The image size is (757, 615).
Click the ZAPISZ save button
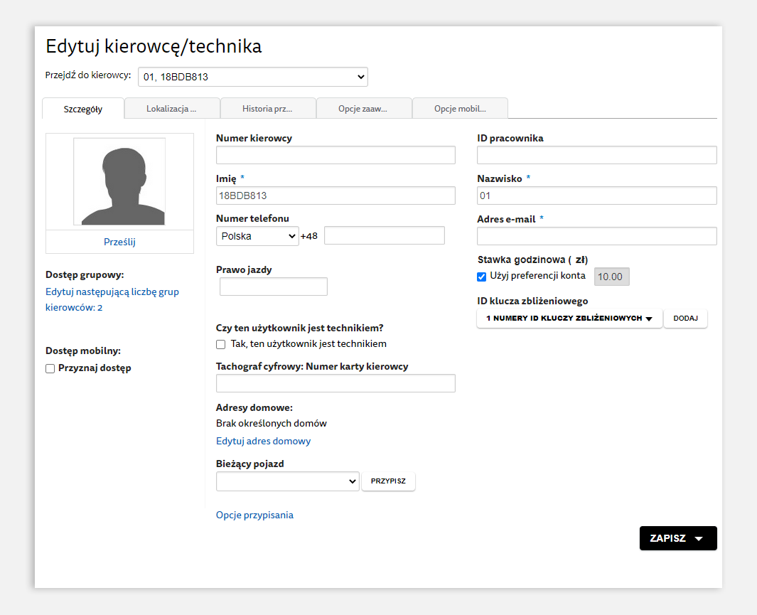click(678, 538)
